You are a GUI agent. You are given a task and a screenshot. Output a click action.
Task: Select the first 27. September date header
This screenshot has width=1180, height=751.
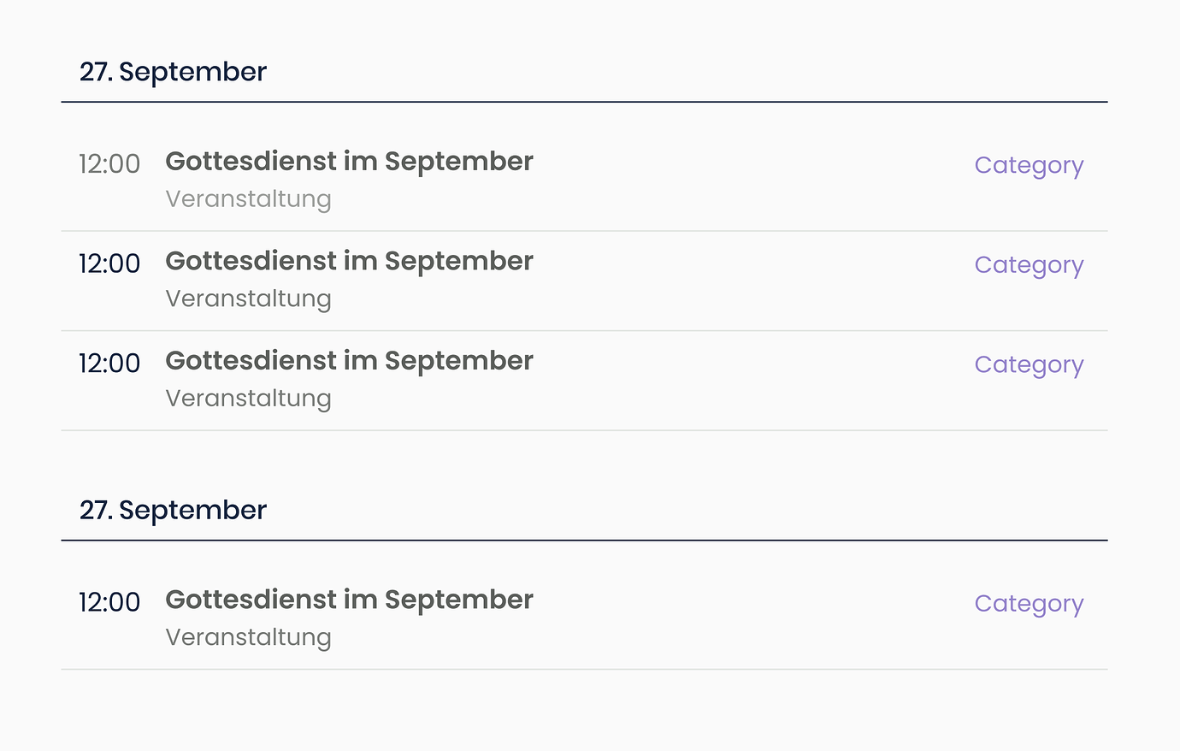point(173,72)
